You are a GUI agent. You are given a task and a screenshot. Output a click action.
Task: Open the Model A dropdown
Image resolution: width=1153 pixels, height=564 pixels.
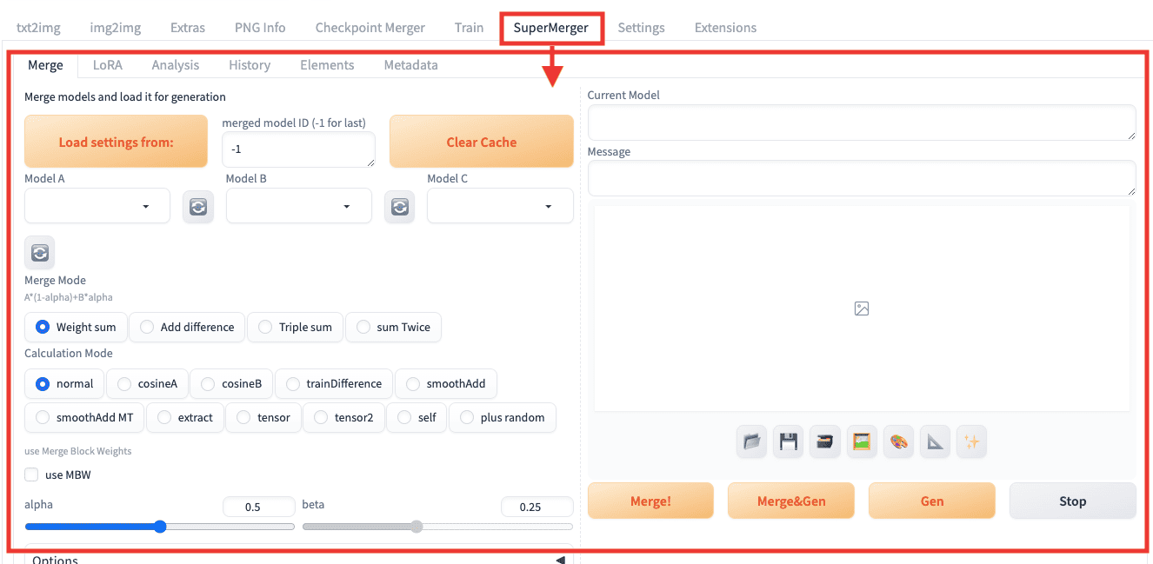(97, 206)
